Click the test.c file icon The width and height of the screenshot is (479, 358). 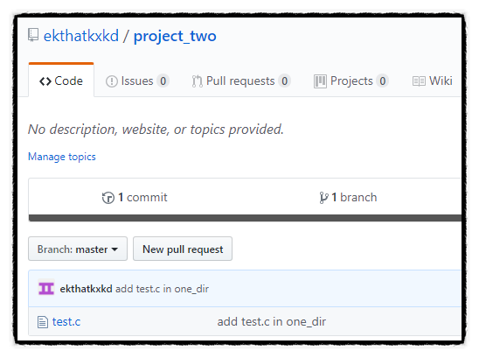pyautogui.click(x=43, y=322)
